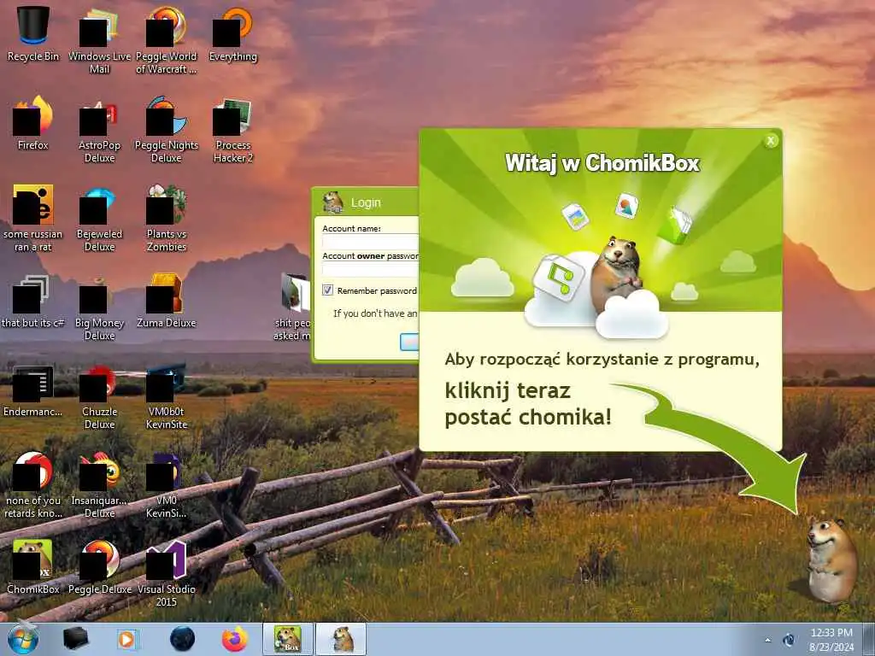Viewport: 875px width, 656px height.
Task: Click the system tray icon beside the clock
Action: point(789,640)
